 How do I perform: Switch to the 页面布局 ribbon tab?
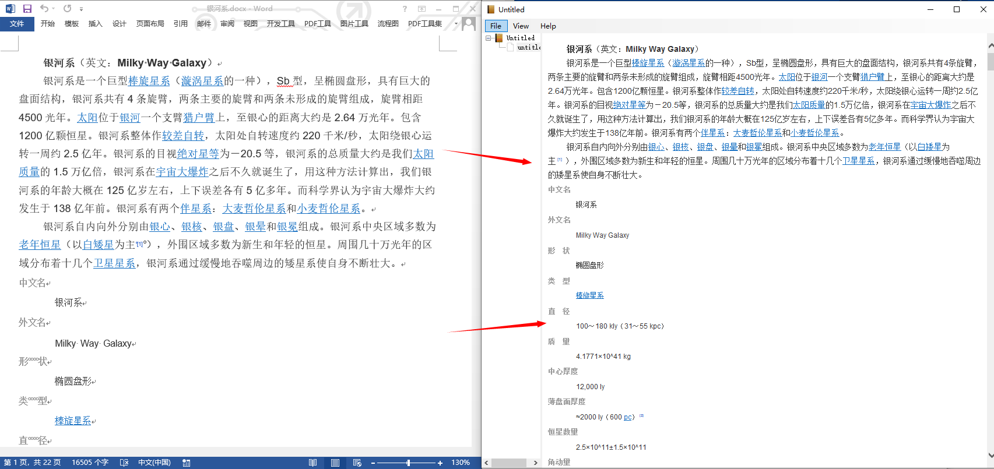[x=150, y=24]
